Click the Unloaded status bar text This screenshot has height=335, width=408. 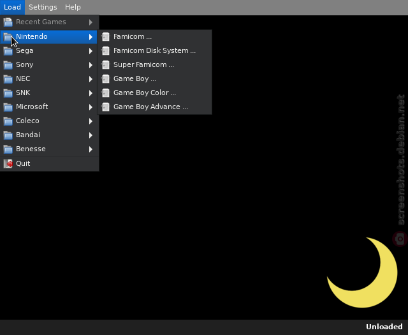click(x=384, y=327)
